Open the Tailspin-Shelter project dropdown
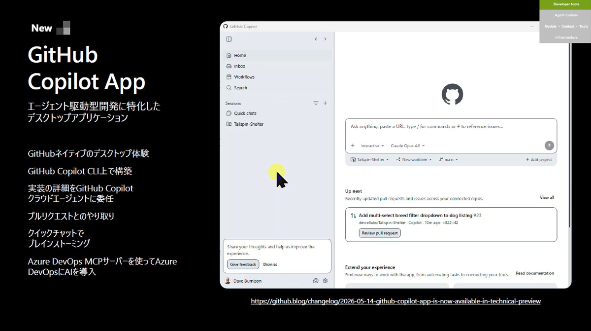This screenshot has height=331, width=591. pos(370,160)
